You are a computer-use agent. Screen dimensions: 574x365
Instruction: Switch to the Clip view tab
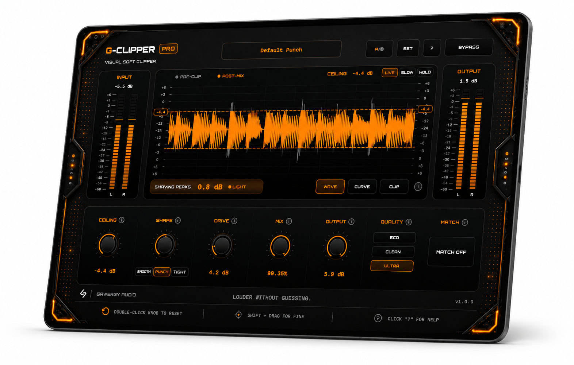point(394,187)
